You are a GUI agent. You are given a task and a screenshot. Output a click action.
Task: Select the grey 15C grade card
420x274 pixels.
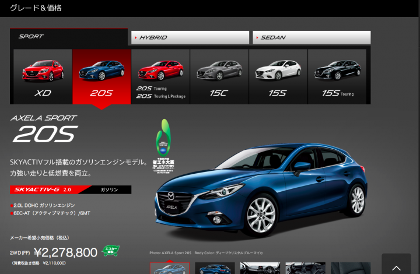point(219,76)
